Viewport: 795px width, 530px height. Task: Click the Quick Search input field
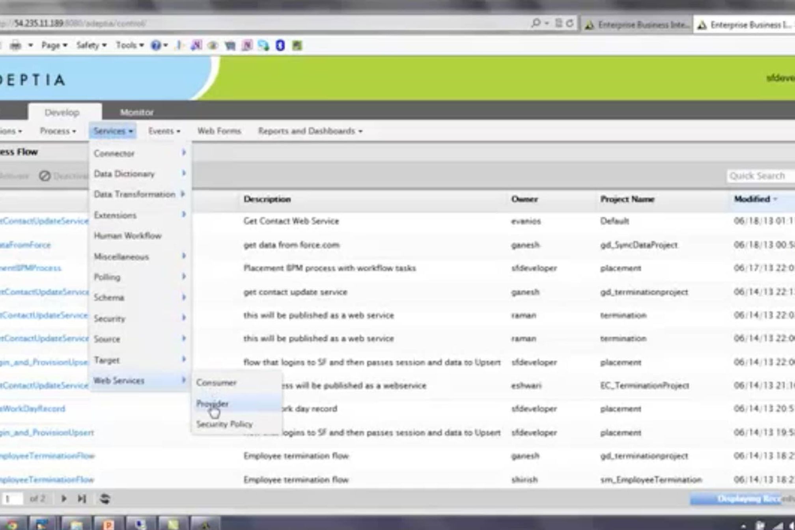(x=759, y=176)
